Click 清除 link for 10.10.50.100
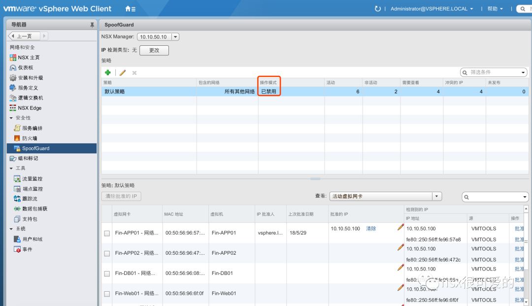The image size is (532, 306). [371, 229]
